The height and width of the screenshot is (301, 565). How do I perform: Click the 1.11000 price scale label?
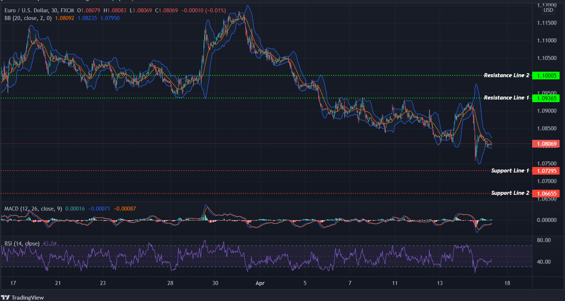coord(547,40)
